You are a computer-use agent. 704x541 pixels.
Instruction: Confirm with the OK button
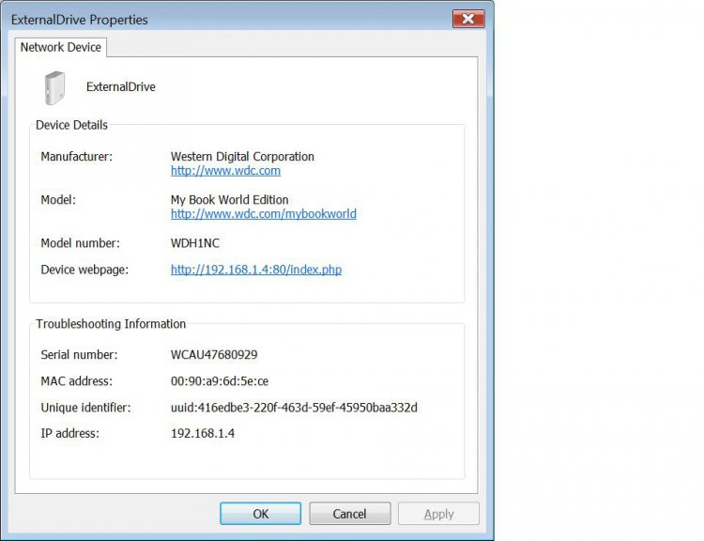coord(260,514)
